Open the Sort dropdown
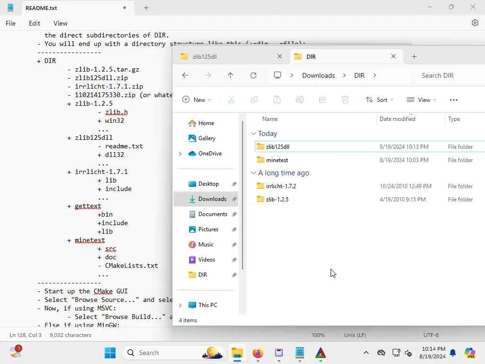This screenshot has height=364, width=485. [379, 100]
